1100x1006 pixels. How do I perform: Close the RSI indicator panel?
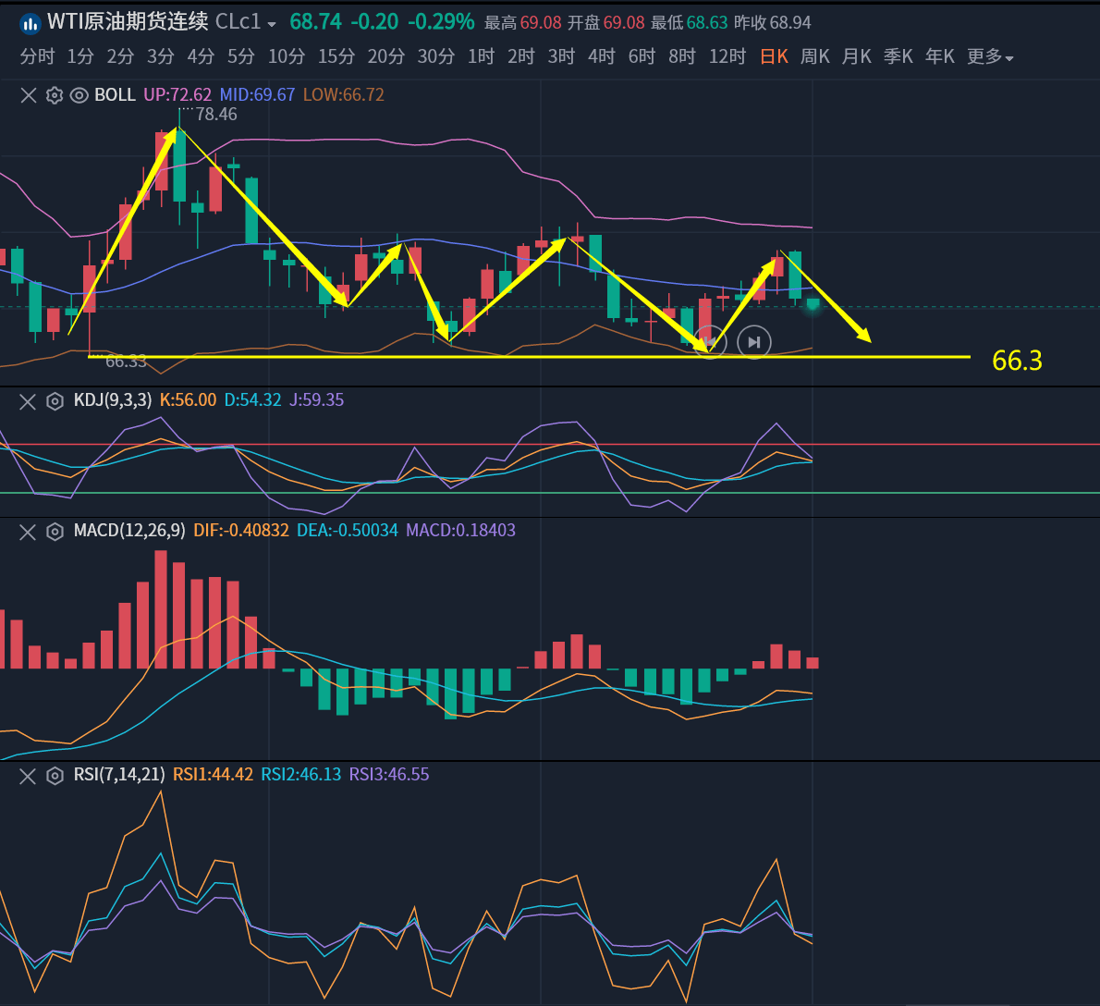pos(29,776)
